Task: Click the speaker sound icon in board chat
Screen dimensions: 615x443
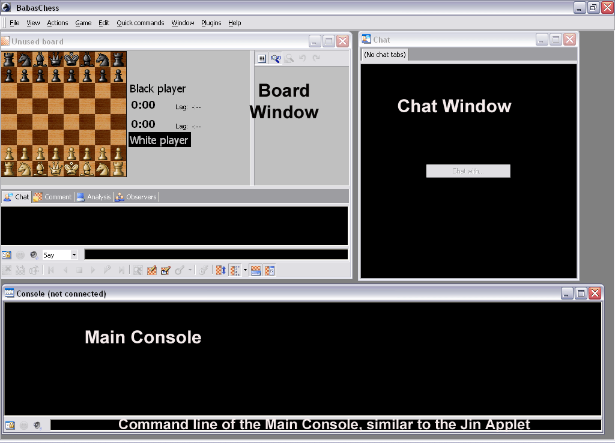Action: (x=34, y=255)
